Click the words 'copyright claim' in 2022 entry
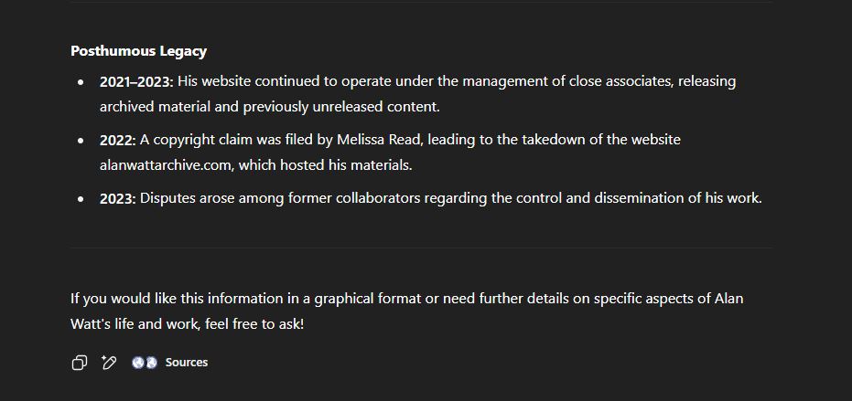This screenshot has height=401, width=852. [x=191, y=140]
